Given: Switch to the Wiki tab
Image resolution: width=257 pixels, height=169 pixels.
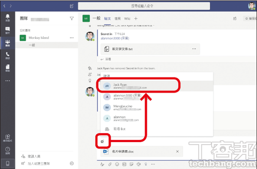Looking at the screenshot, I should tap(127, 19).
